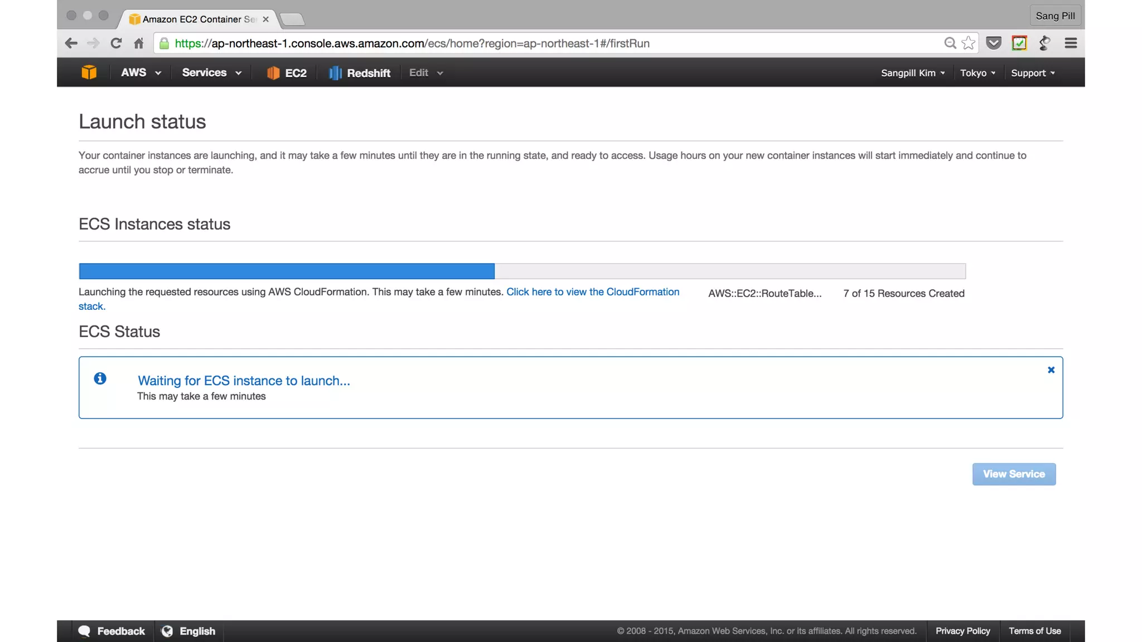This screenshot has height=642, width=1142.
Task: Open the Support menu
Action: [x=1033, y=73]
